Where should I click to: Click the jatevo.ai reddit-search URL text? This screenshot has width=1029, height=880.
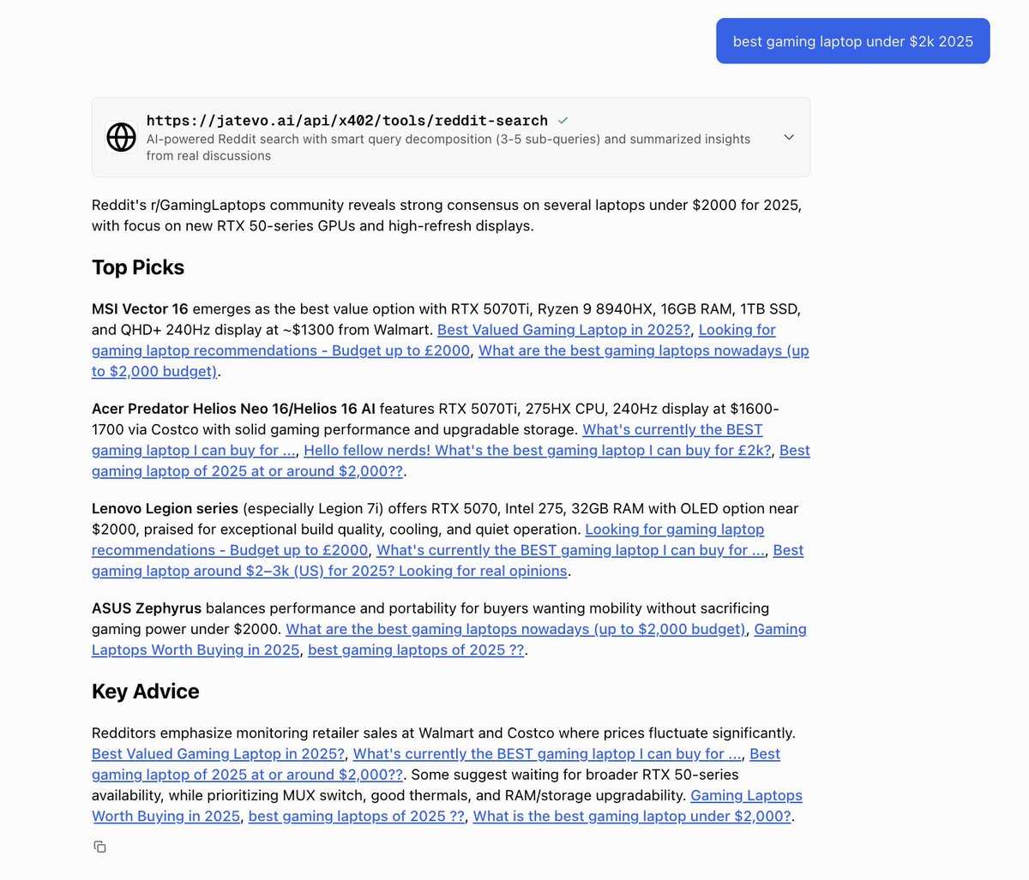click(x=346, y=121)
